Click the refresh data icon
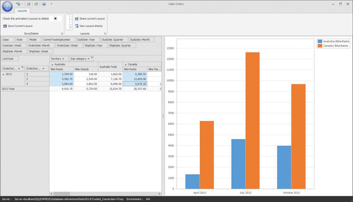353x202 pixels. pyautogui.click(x=36, y=4)
